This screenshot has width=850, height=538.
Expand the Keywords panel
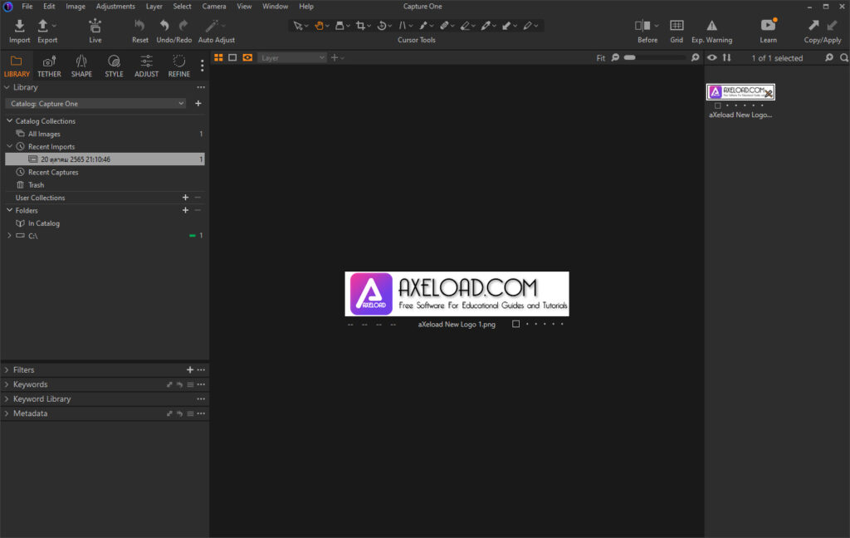[7, 384]
